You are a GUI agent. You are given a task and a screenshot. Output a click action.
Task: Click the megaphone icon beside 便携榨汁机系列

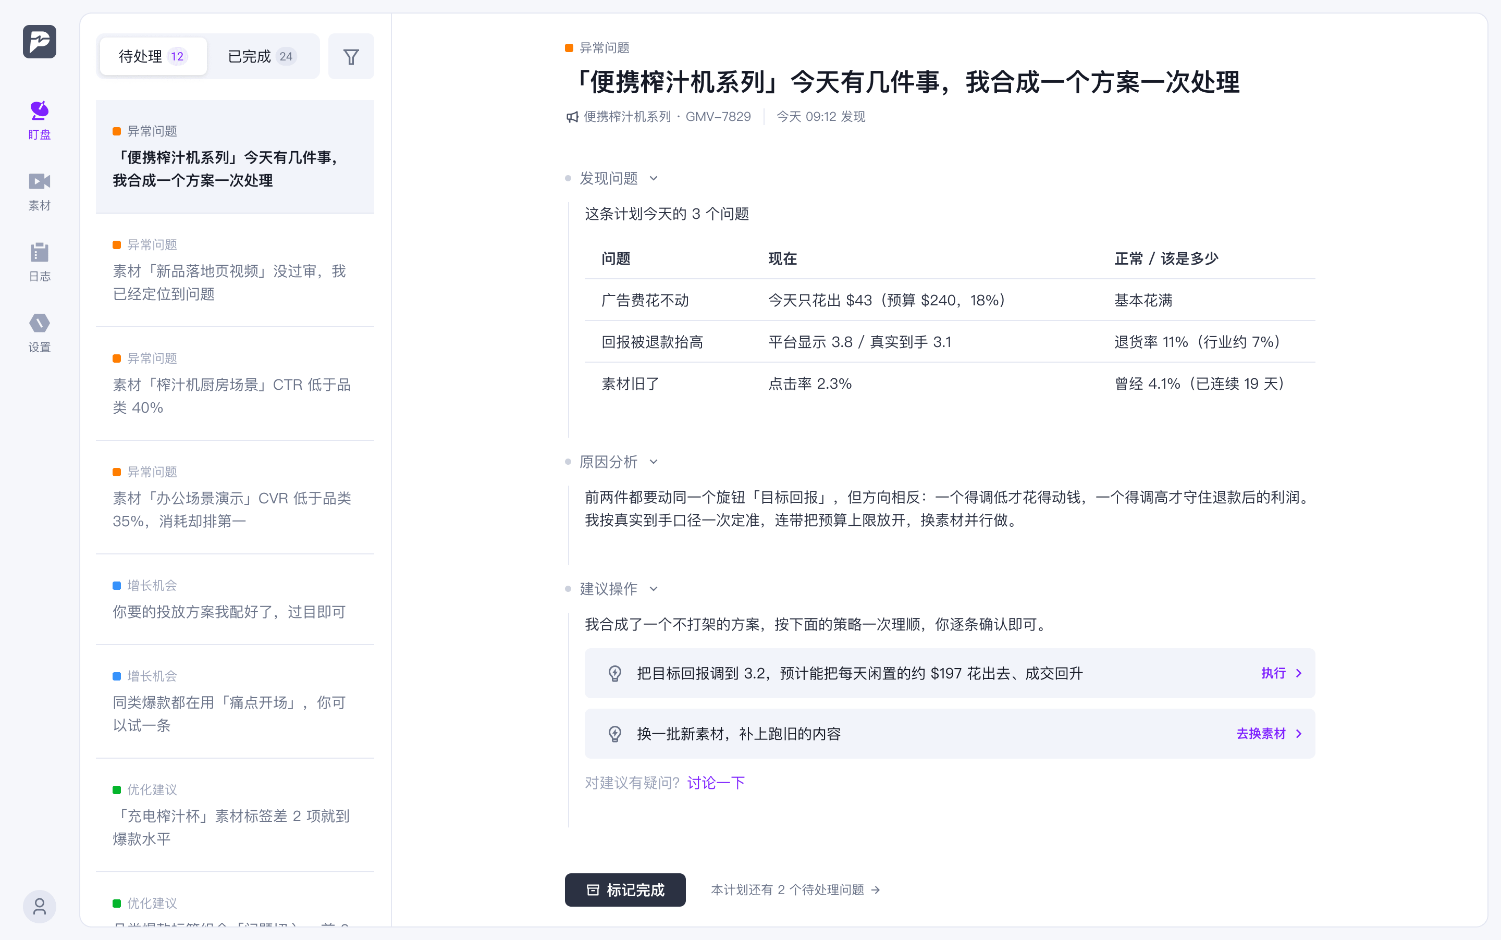pyautogui.click(x=572, y=117)
